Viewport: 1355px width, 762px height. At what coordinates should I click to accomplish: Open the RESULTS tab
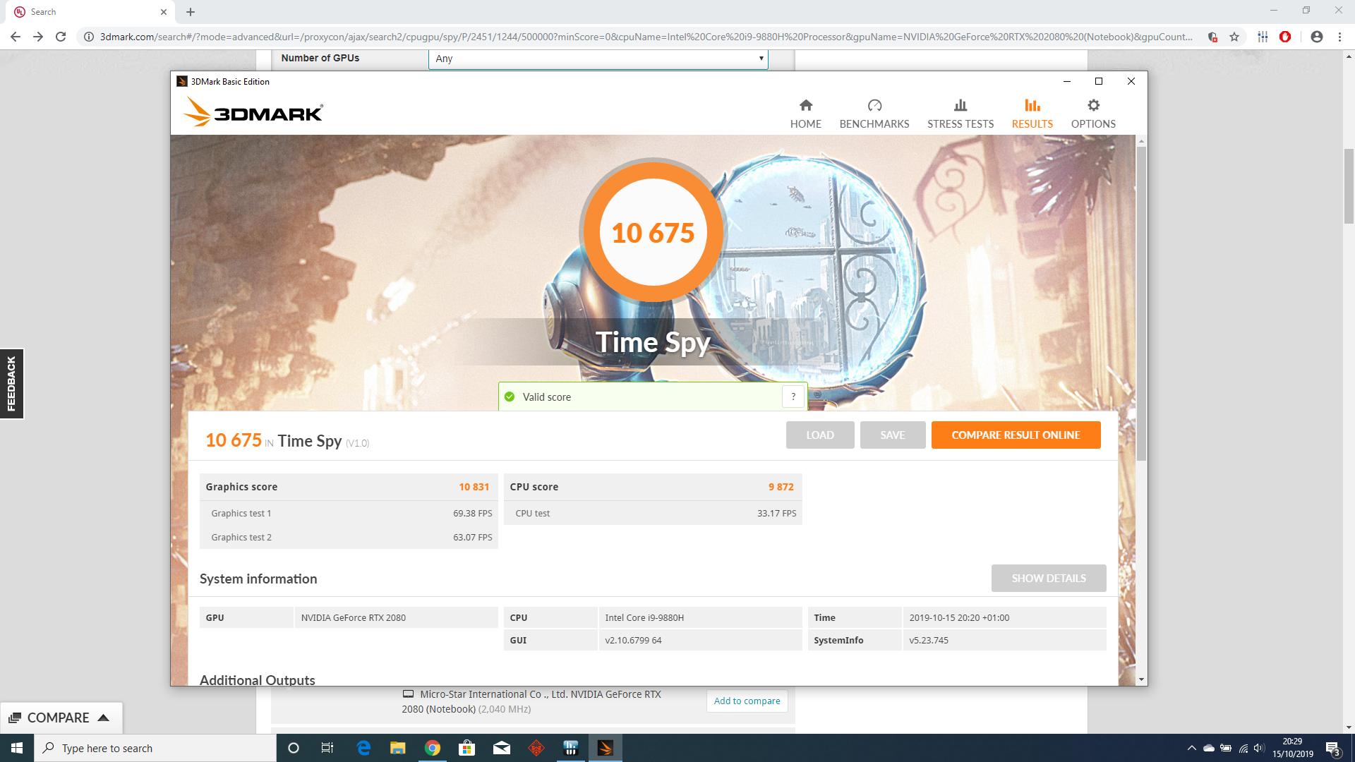(1032, 114)
